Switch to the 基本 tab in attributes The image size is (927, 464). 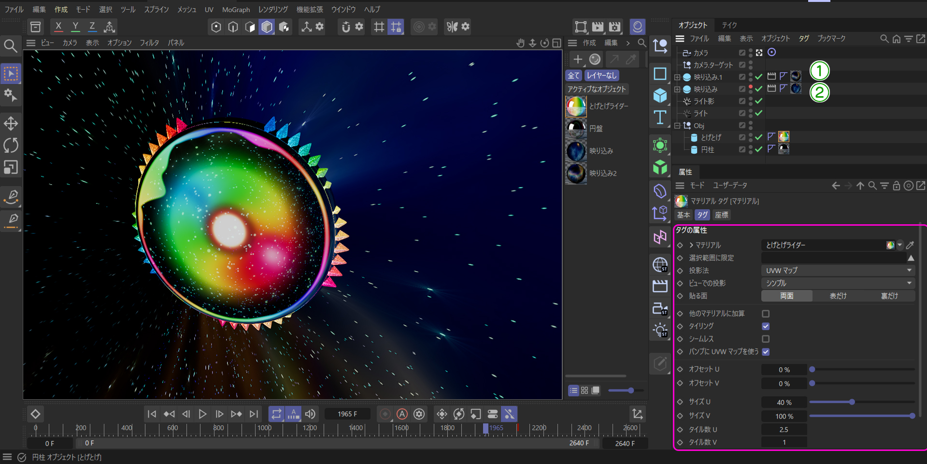(684, 215)
